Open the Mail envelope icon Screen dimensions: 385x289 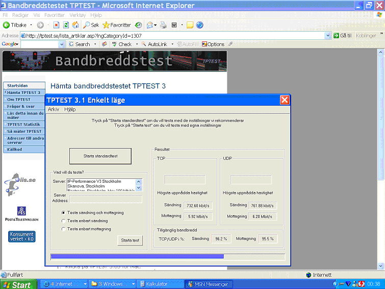pyautogui.click(x=150, y=25)
